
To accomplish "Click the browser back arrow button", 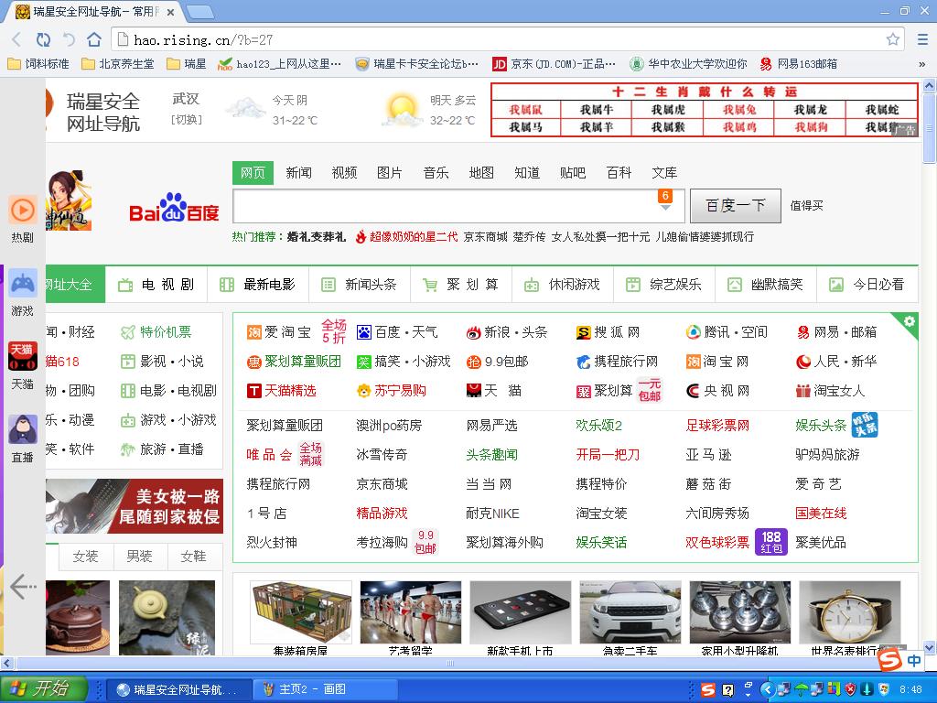I will click(x=16, y=39).
